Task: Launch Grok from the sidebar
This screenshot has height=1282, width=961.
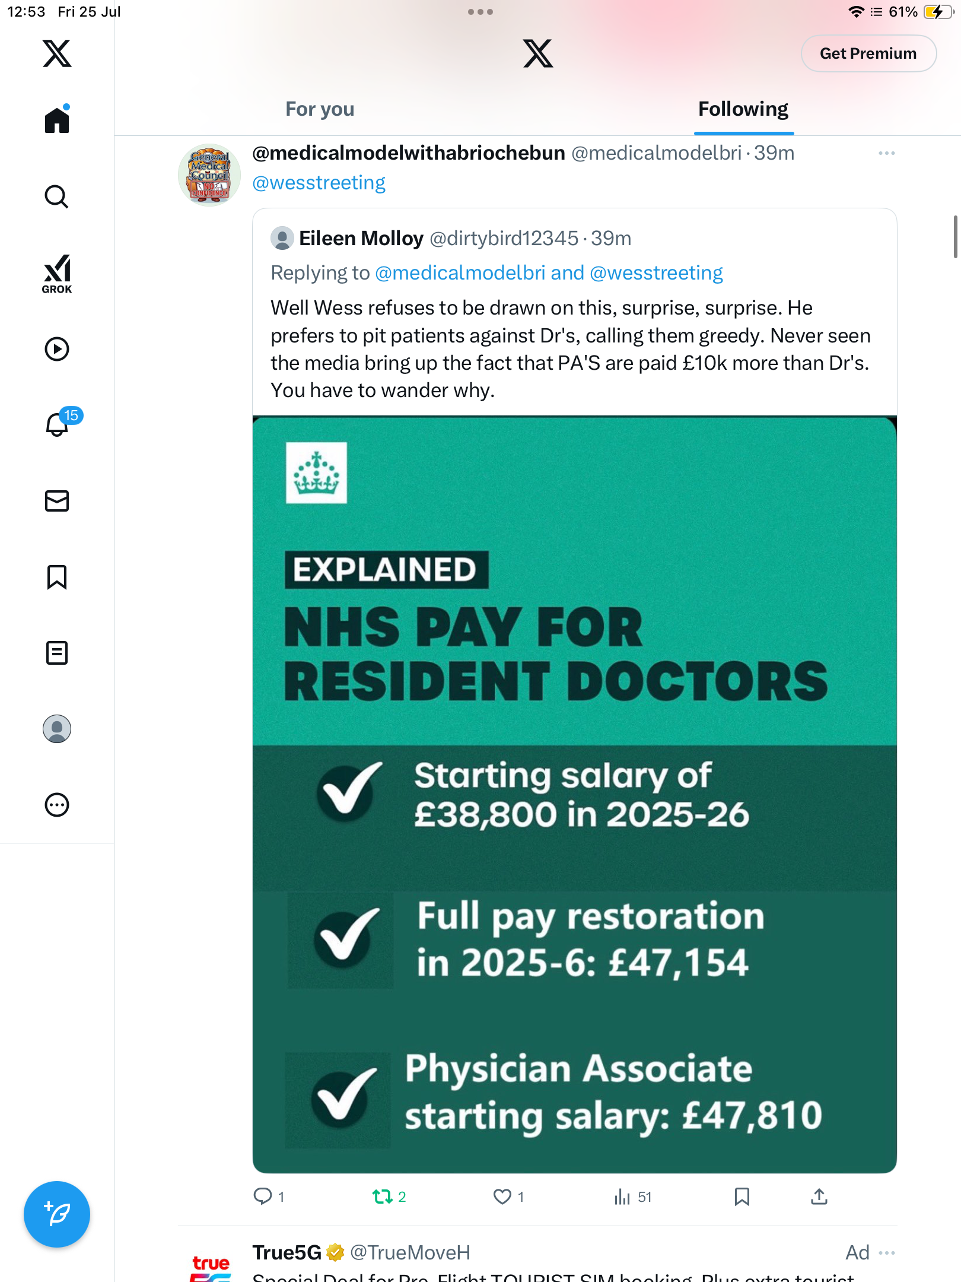Action: click(57, 274)
